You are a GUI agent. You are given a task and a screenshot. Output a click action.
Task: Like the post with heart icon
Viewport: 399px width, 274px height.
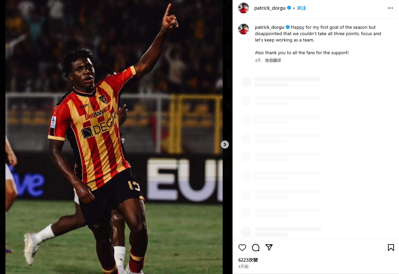point(242,248)
